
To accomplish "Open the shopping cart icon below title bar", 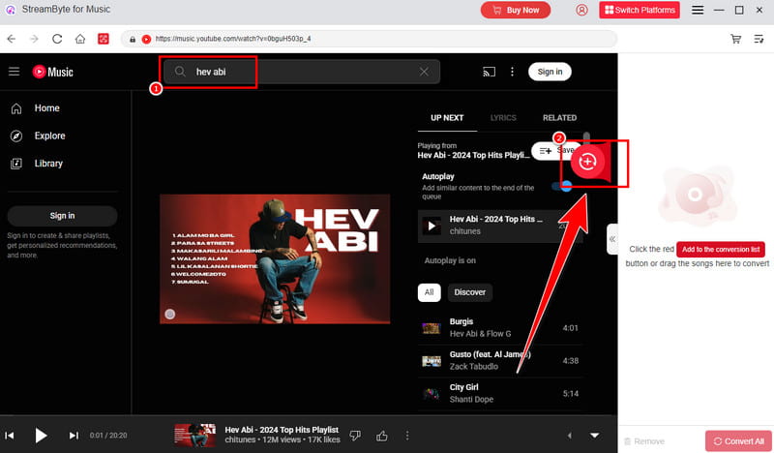I will [x=735, y=39].
